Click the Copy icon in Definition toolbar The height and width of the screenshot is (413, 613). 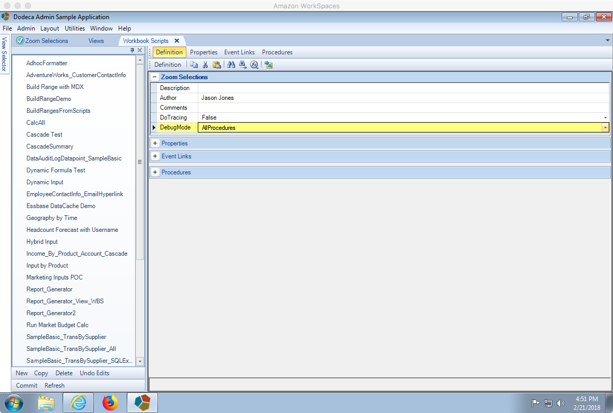pyautogui.click(x=194, y=65)
